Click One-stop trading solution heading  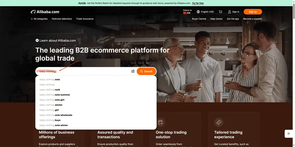pos(171,135)
